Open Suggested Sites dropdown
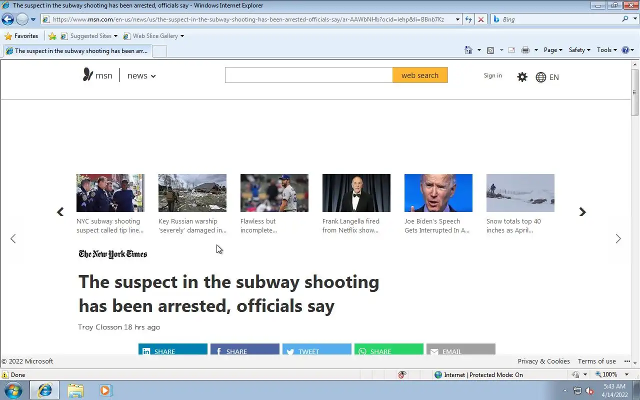This screenshot has width=640, height=400. pyautogui.click(x=89, y=36)
